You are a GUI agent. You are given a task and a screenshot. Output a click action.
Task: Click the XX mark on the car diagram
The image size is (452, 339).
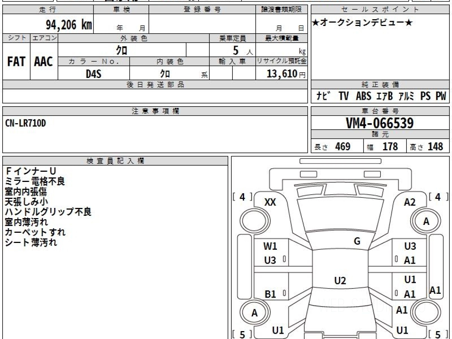[270, 202]
